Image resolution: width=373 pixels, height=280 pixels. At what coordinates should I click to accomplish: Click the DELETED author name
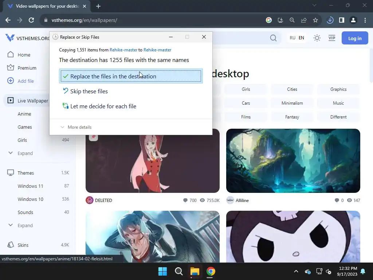tap(103, 201)
